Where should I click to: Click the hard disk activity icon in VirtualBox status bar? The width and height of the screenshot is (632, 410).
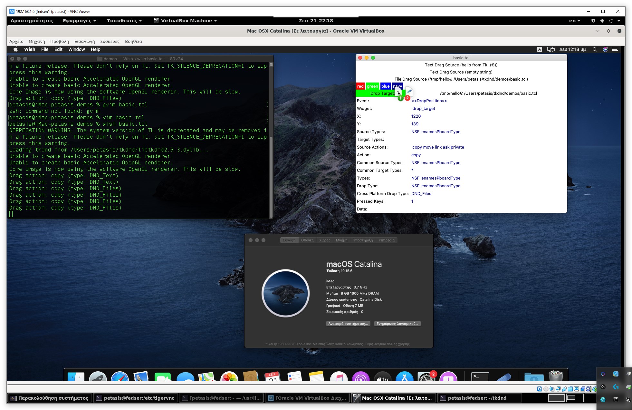[x=540, y=389]
